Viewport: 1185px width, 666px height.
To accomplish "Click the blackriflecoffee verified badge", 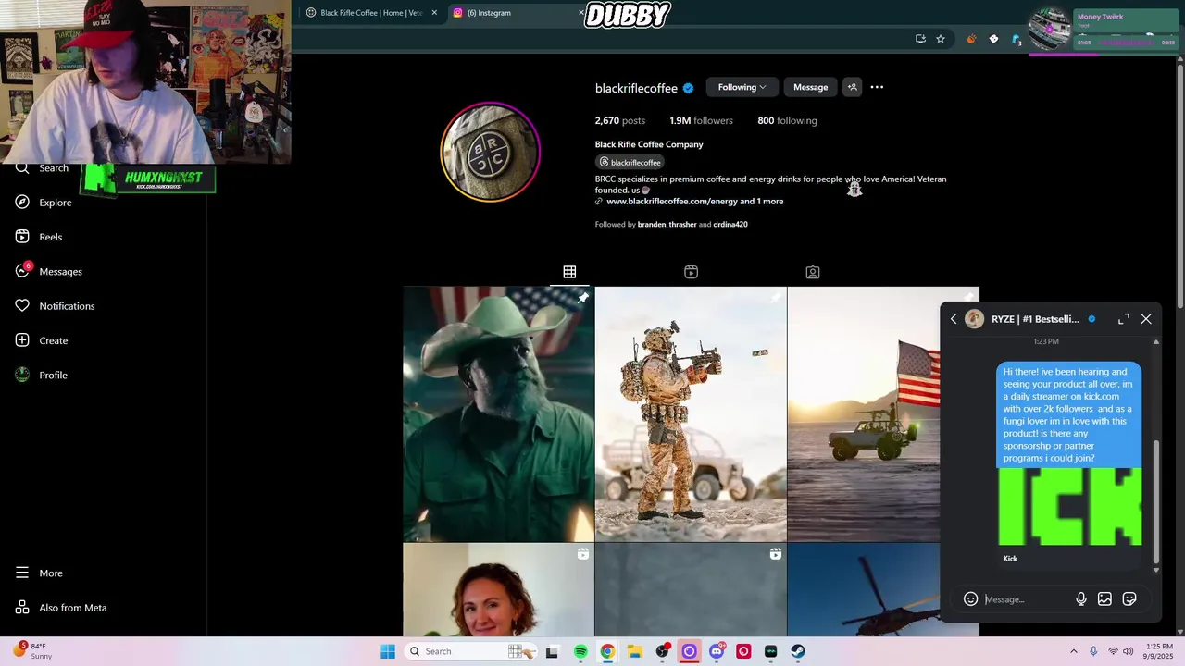I will [x=688, y=88].
